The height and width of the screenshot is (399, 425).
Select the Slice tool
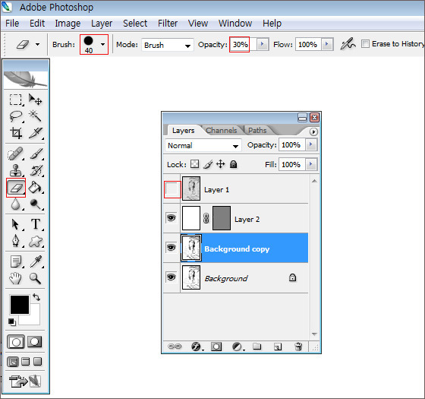point(36,133)
